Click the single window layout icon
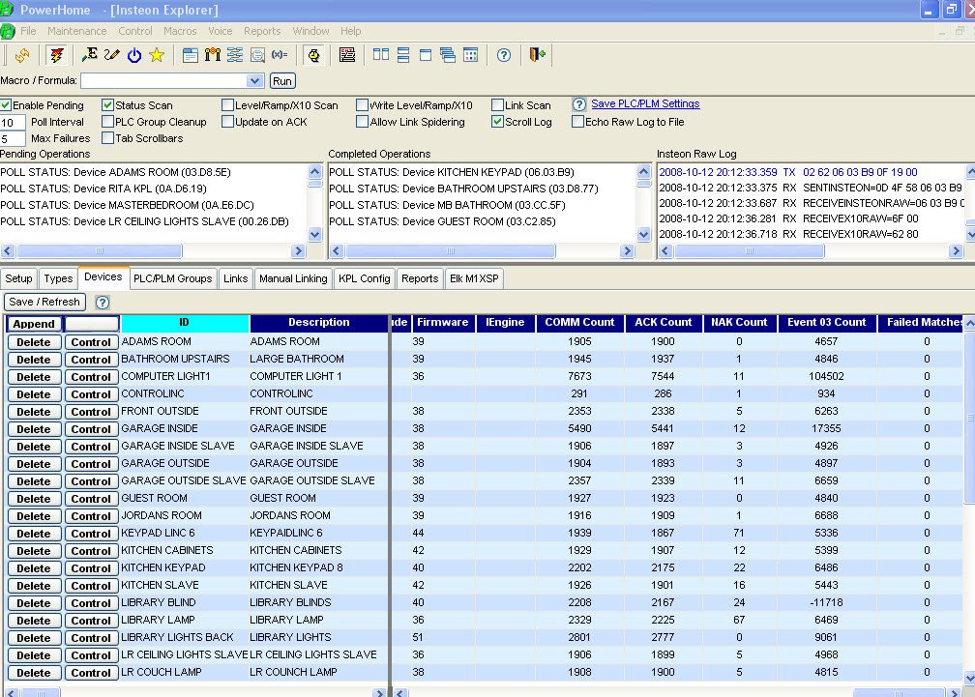975x697 pixels. [x=426, y=55]
